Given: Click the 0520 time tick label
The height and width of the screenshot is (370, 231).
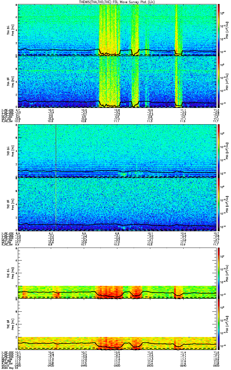Looking at the screenshot, I should pos(150,366).
